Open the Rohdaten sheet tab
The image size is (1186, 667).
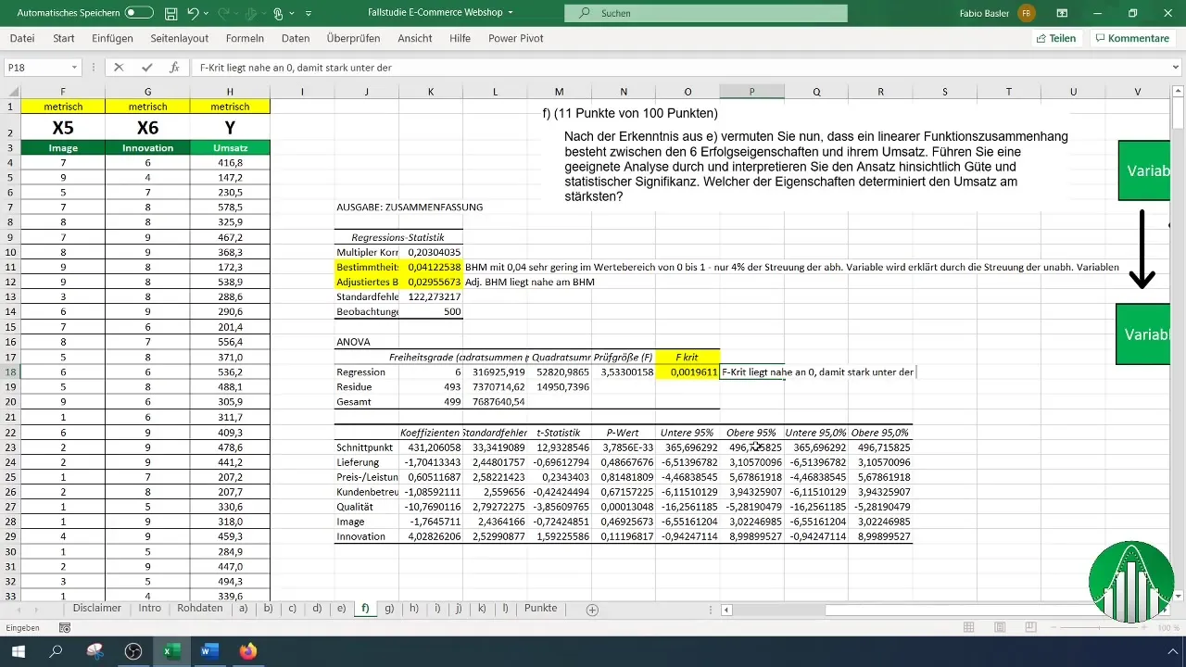tap(199, 609)
